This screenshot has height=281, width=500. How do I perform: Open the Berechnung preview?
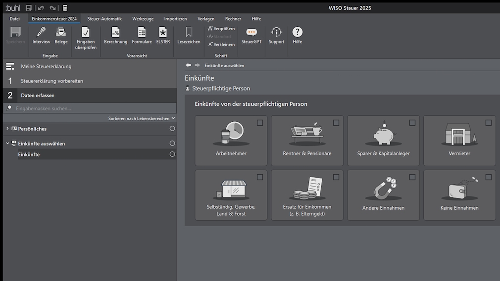tap(115, 35)
